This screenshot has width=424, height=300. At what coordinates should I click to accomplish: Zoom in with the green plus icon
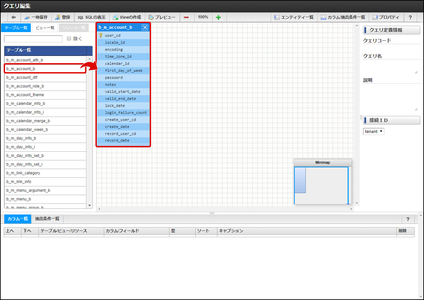218,17
